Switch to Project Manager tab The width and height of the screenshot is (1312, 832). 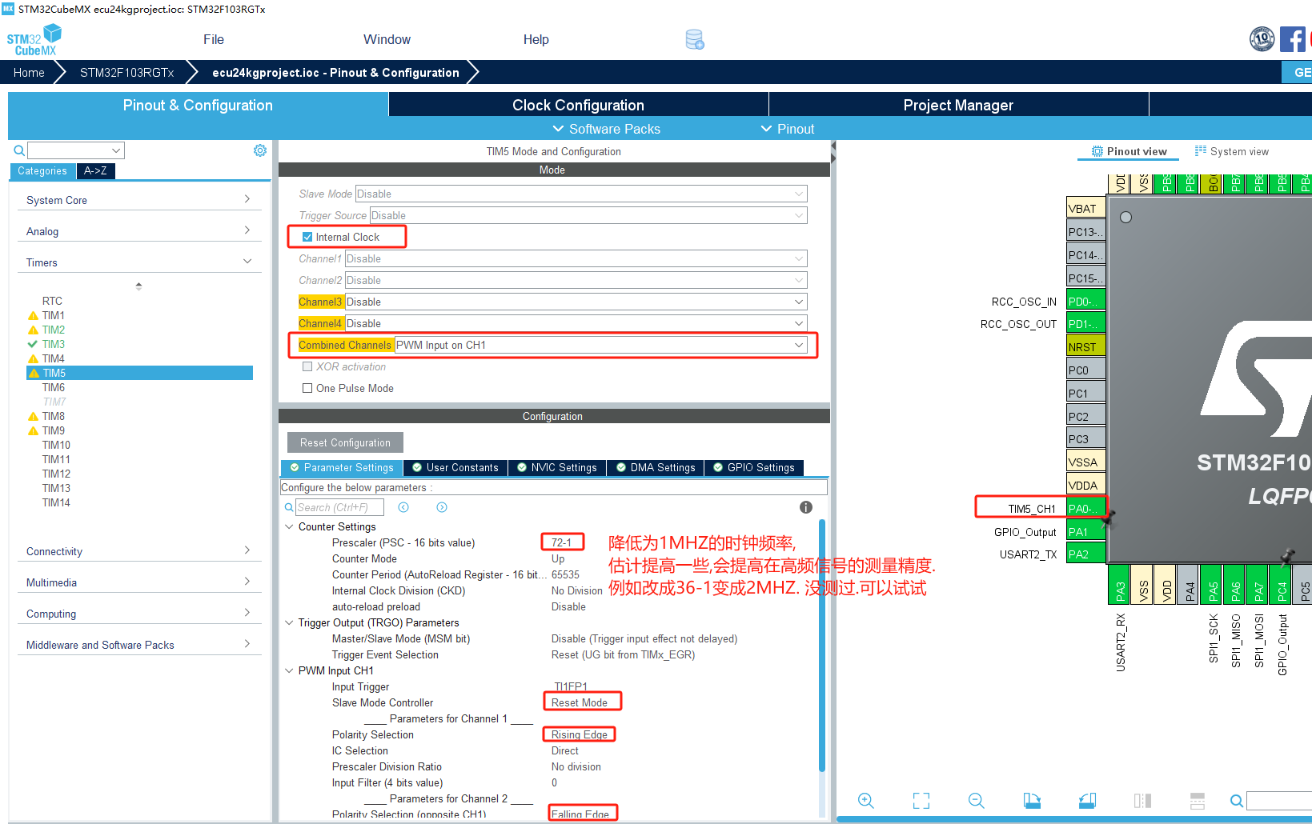(x=958, y=105)
